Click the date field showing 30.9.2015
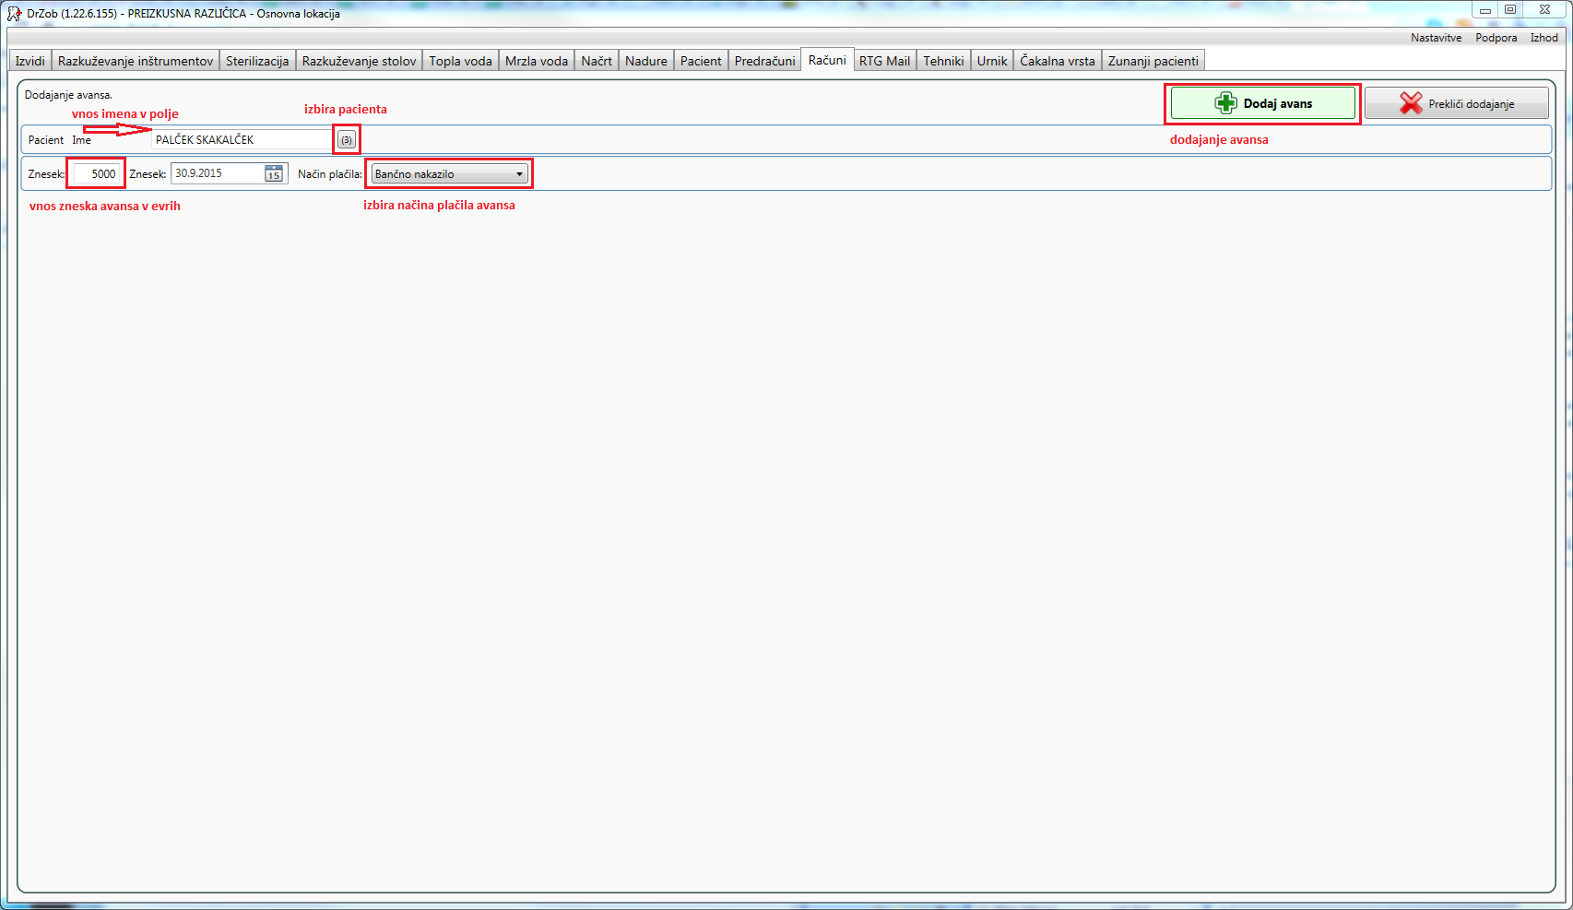 [x=217, y=173]
